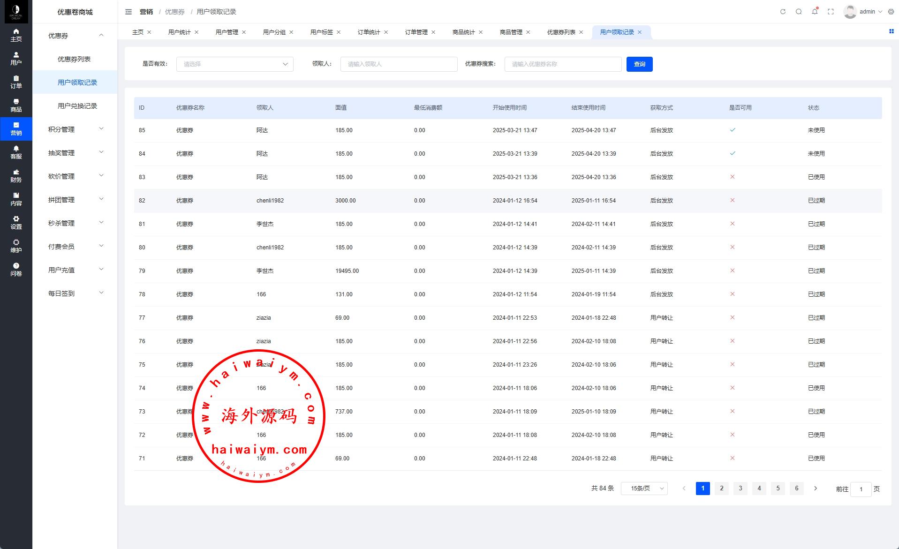Close the 用户统计 tab
This screenshot has width=899, height=549.
pyautogui.click(x=196, y=32)
